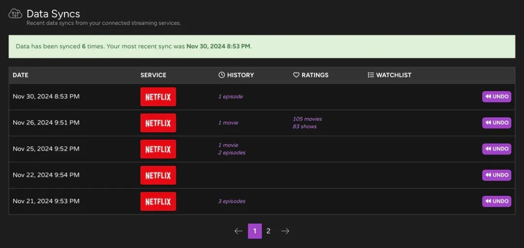Click 'Nov 25, 2024 9:52 PM' date cell
This screenshot has width=524, height=248.
46,149
